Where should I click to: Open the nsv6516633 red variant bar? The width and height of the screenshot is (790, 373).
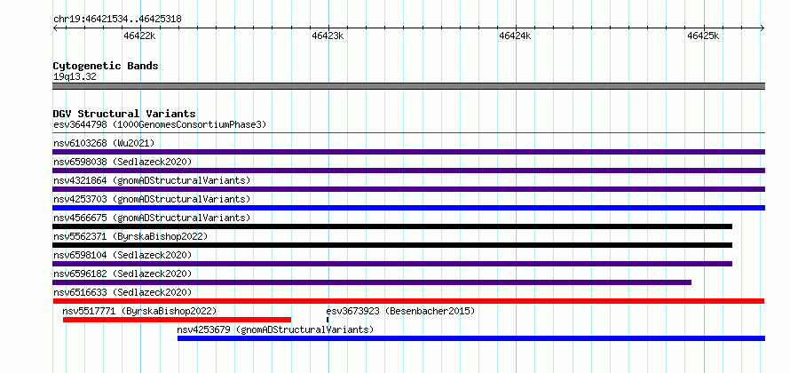pos(408,301)
